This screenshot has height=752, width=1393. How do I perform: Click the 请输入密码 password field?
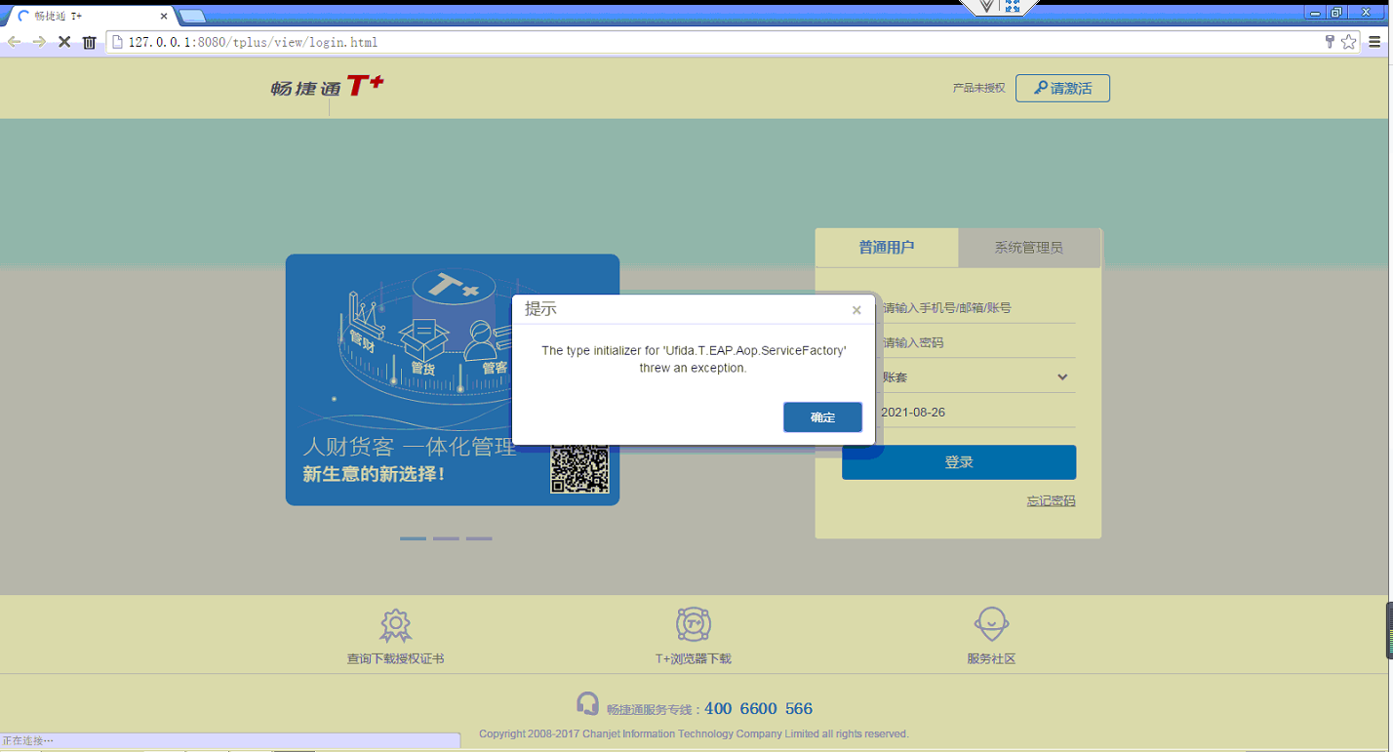point(959,342)
